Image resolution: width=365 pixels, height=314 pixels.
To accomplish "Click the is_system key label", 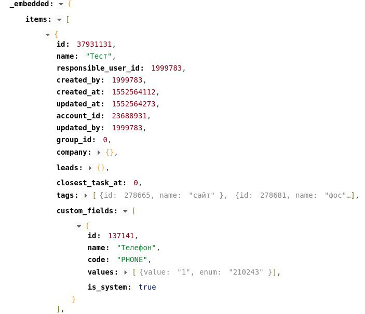I will [110, 287].
